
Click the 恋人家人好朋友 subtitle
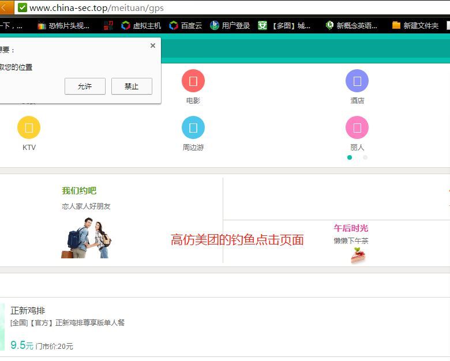(86, 206)
